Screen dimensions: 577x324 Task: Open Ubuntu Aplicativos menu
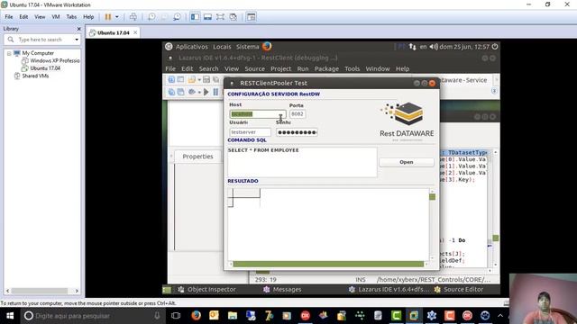coord(191,47)
